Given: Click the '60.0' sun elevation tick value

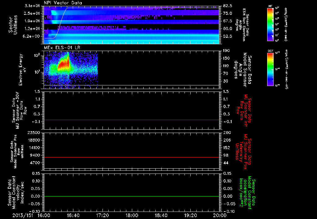Looking at the screenshot, I should 228,29.
